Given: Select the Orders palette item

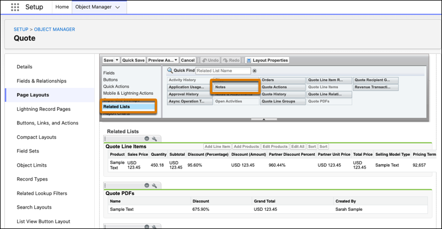Looking at the screenshot, I should click(x=283, y=80).
